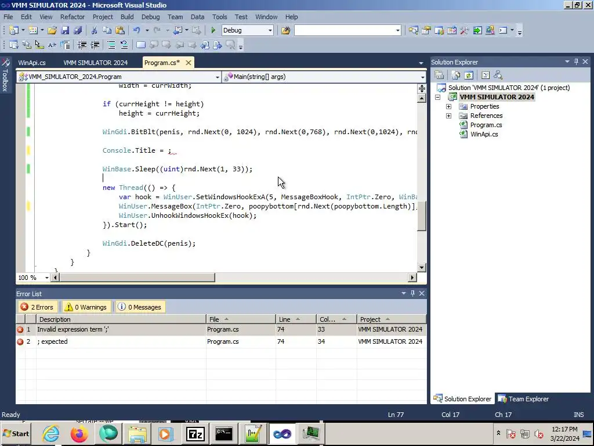Select WinApi.cs in Solution Explorer
The height and width of the screenshot is (446, 594).
484,134
